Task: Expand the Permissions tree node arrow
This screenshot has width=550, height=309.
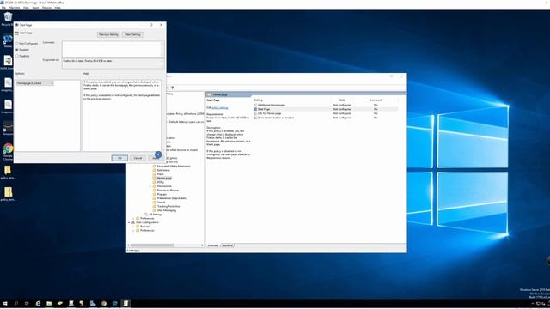Action: pyautogui.click(x=150, y=186)
